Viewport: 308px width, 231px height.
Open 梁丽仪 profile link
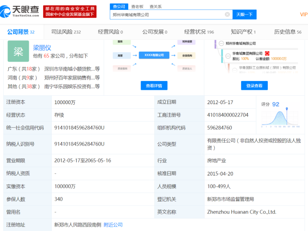point(42,47)
